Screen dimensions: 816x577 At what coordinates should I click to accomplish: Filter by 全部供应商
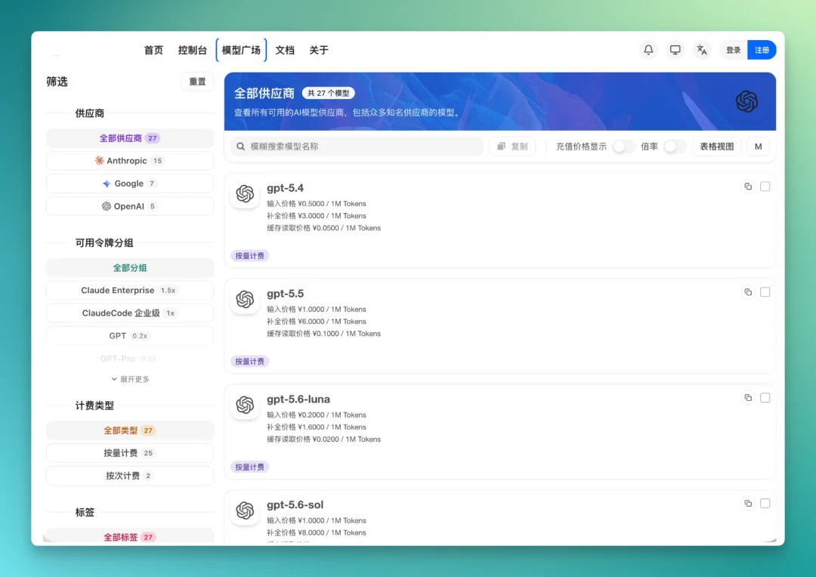tap(130, 138)
